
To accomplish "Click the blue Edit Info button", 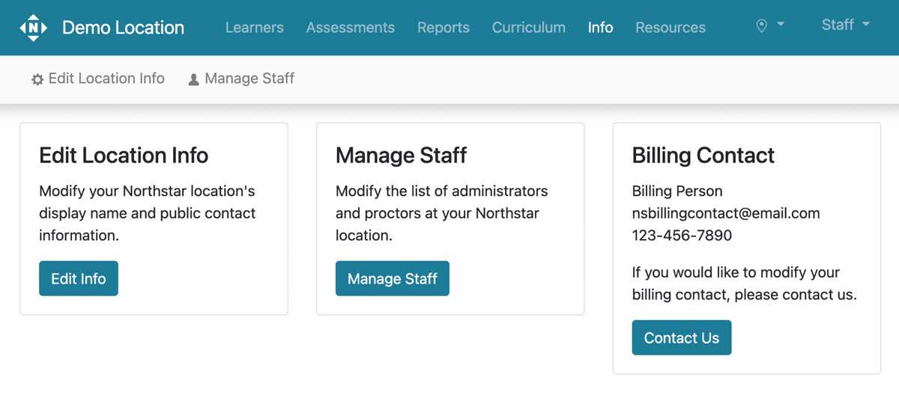I will point(79,278).
